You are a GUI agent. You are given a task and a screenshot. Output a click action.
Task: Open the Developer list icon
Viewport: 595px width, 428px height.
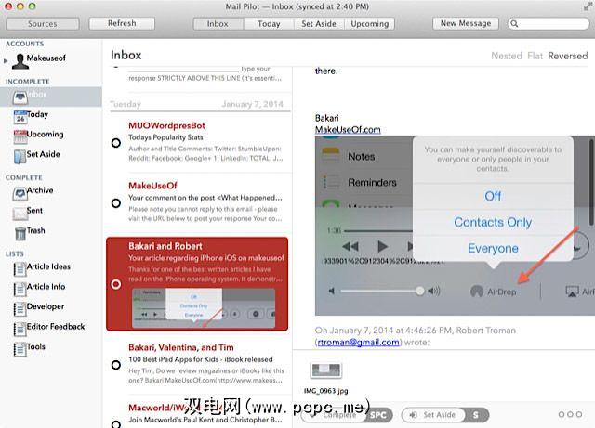point(20,309)
